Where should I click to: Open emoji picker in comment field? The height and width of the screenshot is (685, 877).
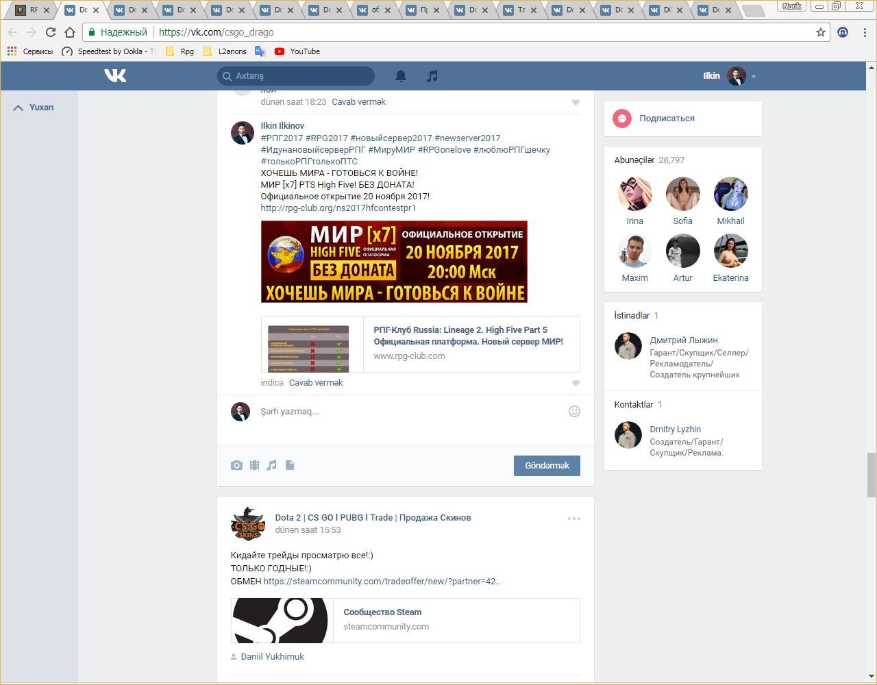(x=574, y=411)
